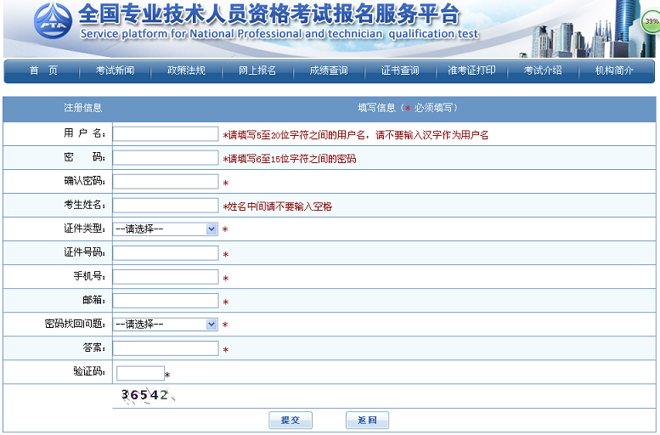The image size is (660, 435).
Task: Focus the 用户名 input field
Action: [166, 133]
